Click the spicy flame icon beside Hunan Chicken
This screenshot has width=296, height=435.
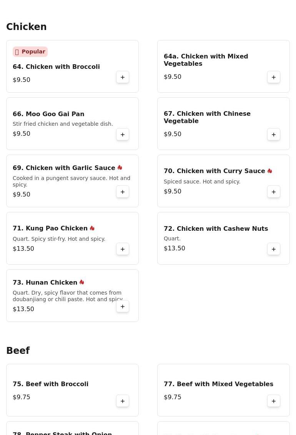pyautogui.click(x=82, y=282)
